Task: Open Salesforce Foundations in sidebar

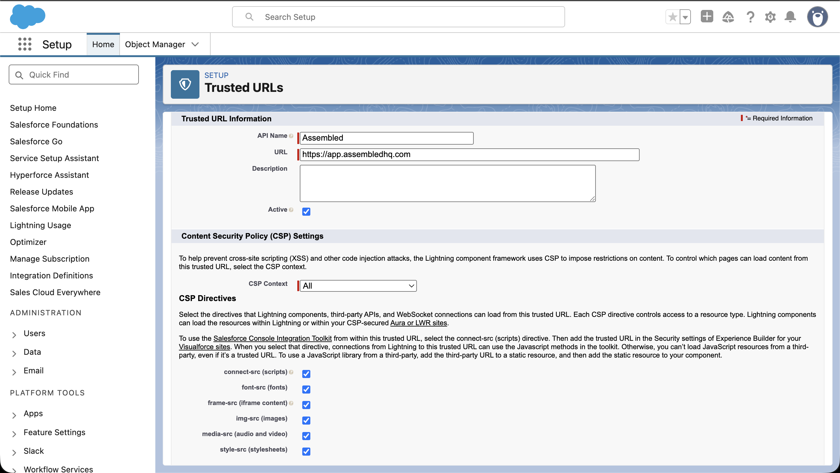Action: click(x=54, y=124)
